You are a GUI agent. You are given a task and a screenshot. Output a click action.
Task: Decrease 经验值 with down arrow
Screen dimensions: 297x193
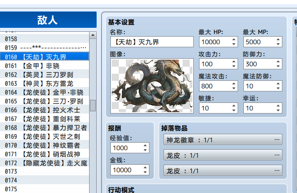click(x=145, y=150)
